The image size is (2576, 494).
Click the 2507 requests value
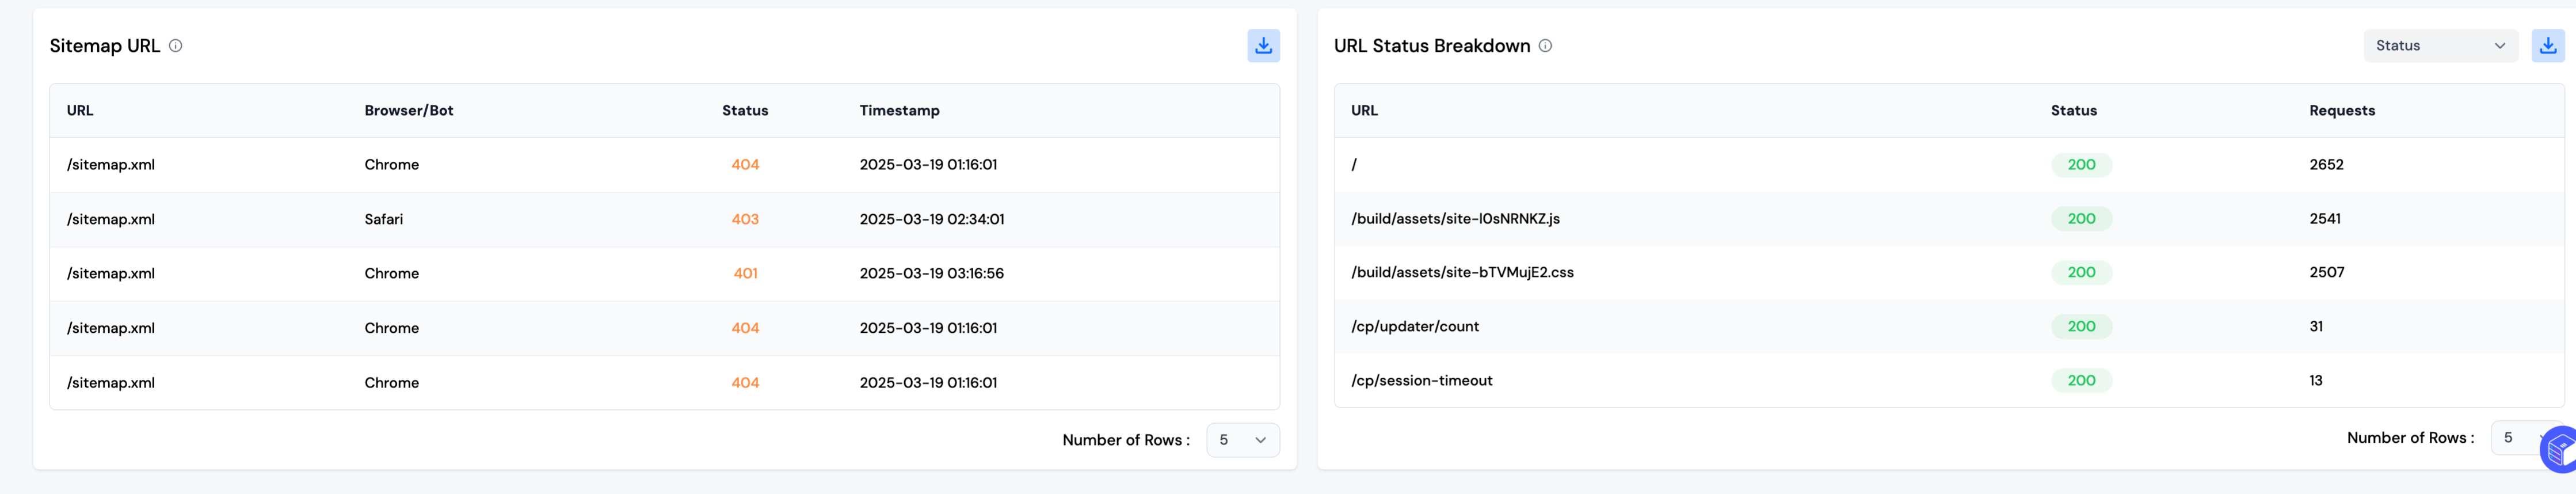point(2326,273)
